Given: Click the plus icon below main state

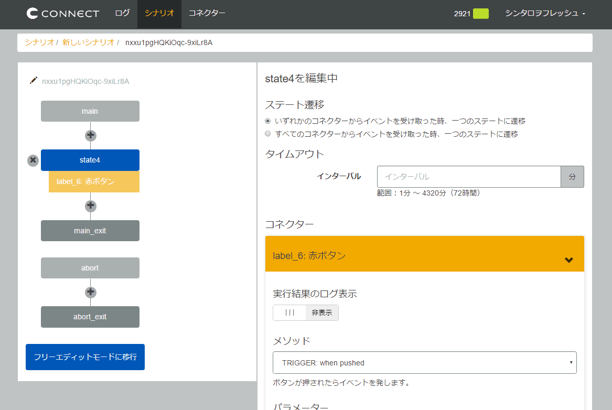Looking at the screenshot, I should tap(91, 135).
